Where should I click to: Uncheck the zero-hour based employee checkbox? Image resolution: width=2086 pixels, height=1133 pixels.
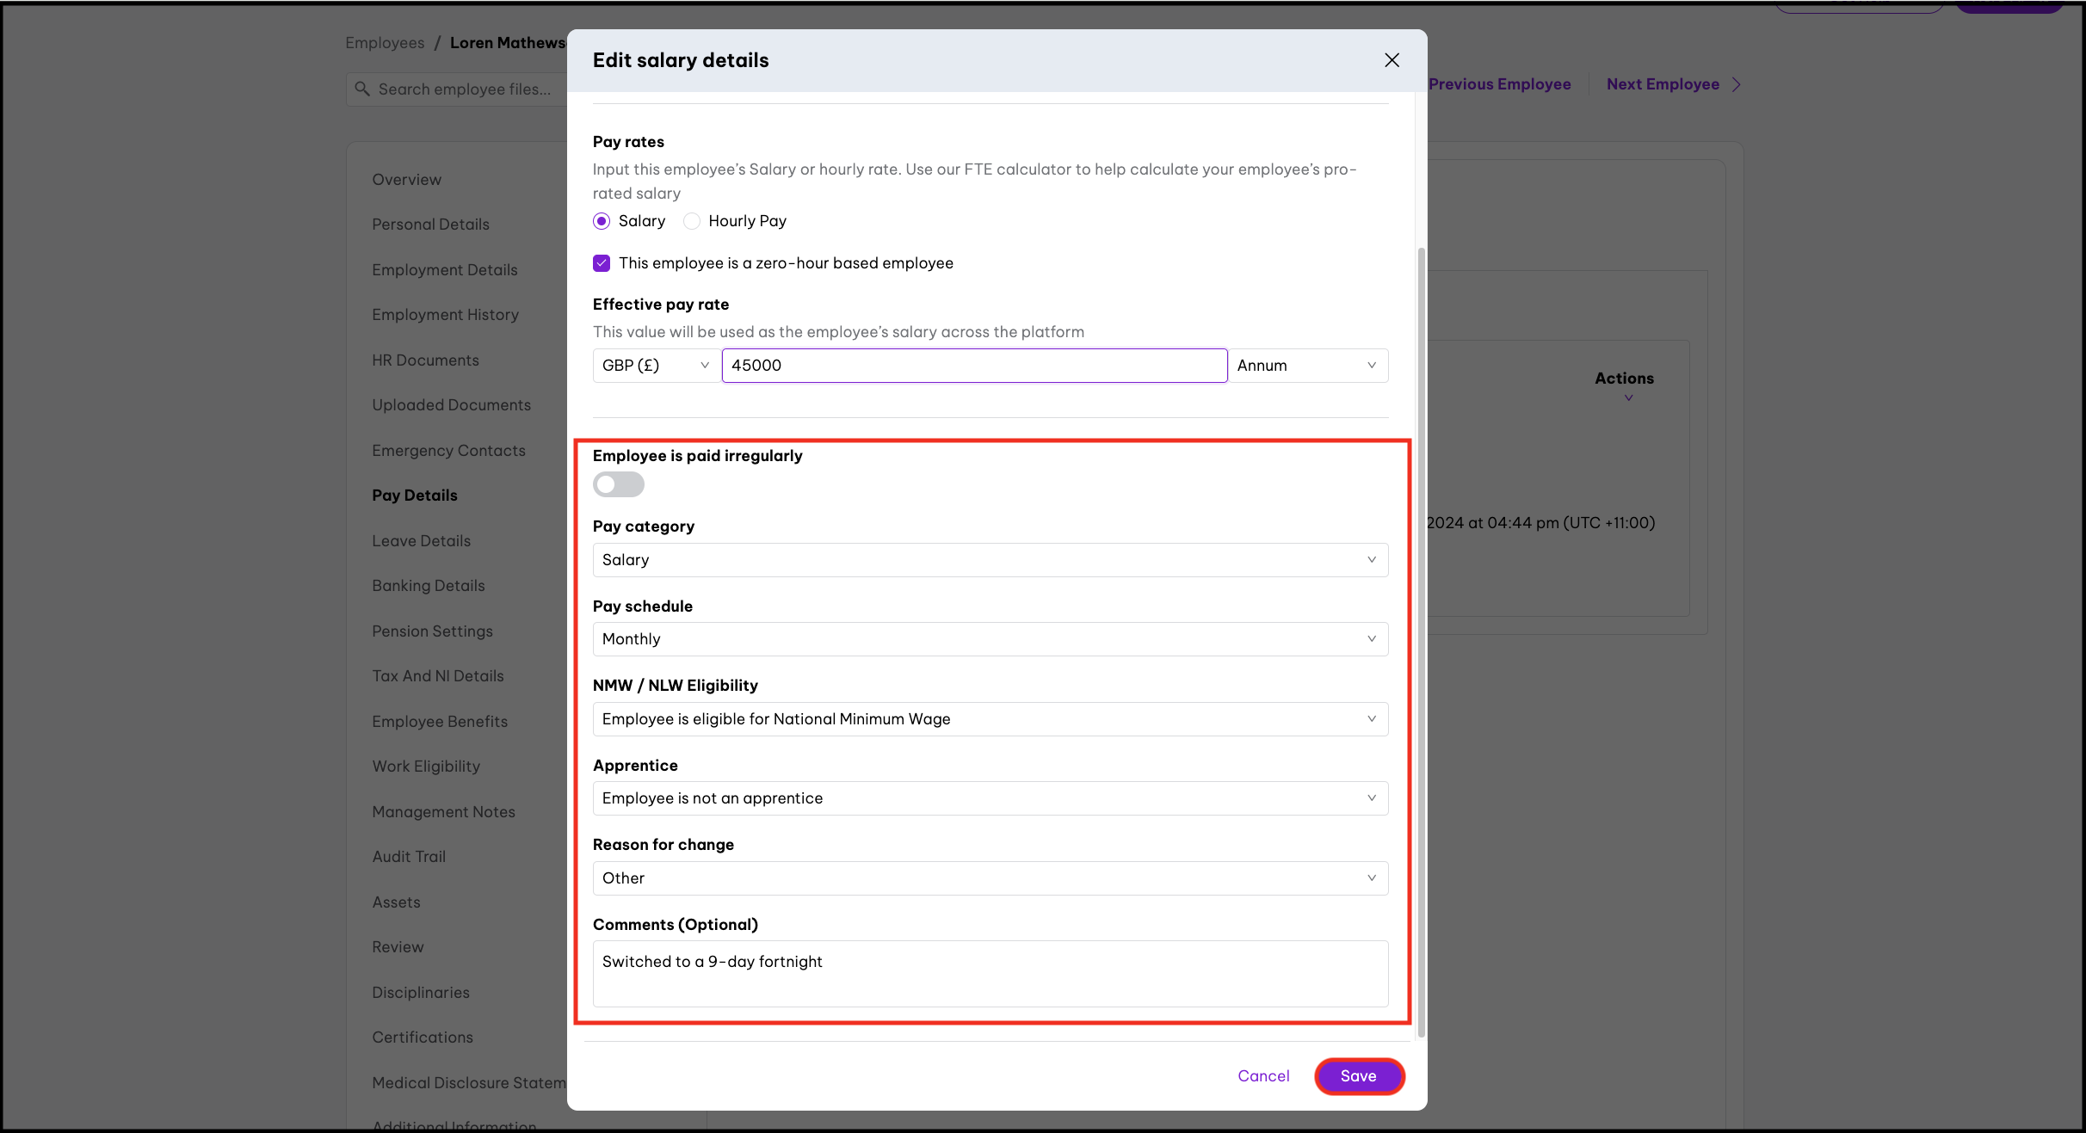click(x=602, y=263)
